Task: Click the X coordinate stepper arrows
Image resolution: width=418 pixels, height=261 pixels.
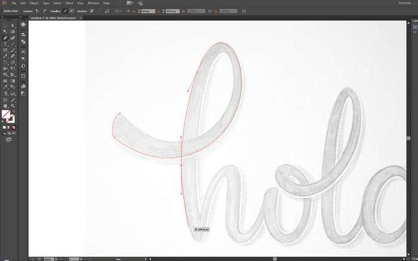Action: (139, 11)
